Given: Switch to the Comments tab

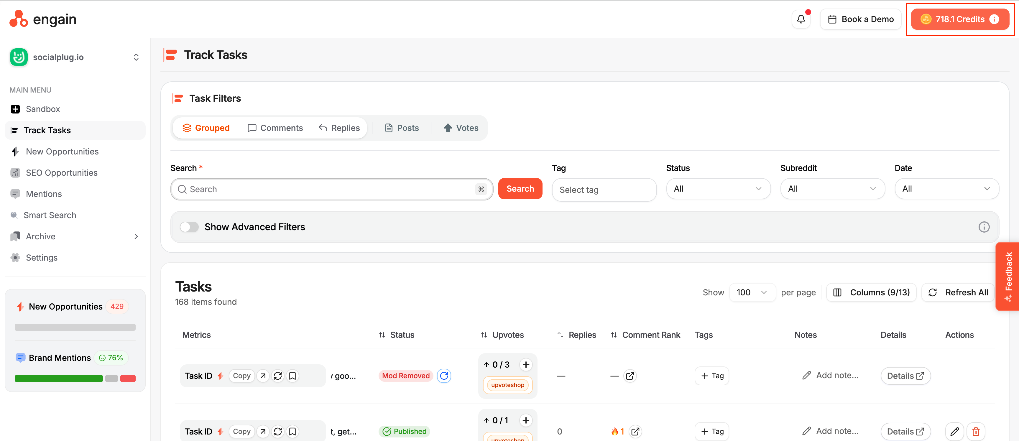Looking at the screenshot, I should [275, 128].
